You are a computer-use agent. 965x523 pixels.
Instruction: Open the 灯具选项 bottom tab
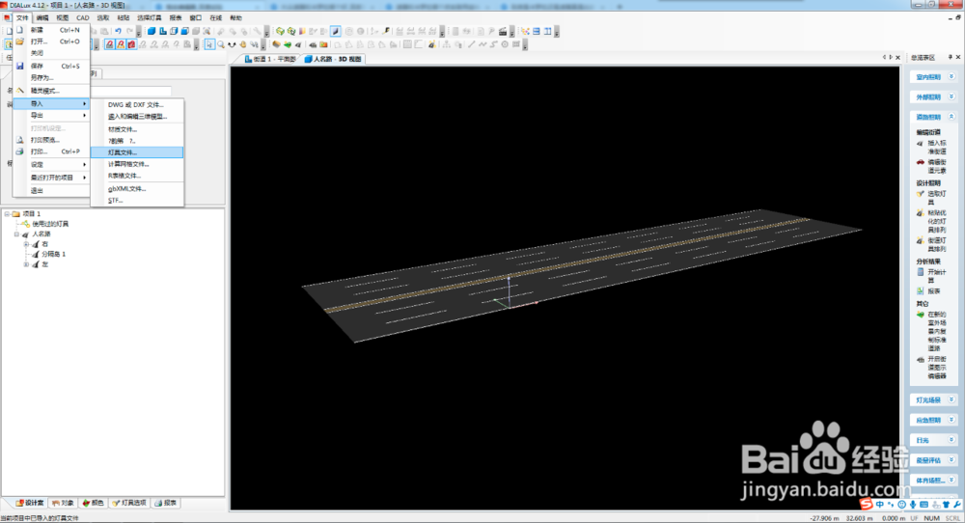(x=128, y=503)
